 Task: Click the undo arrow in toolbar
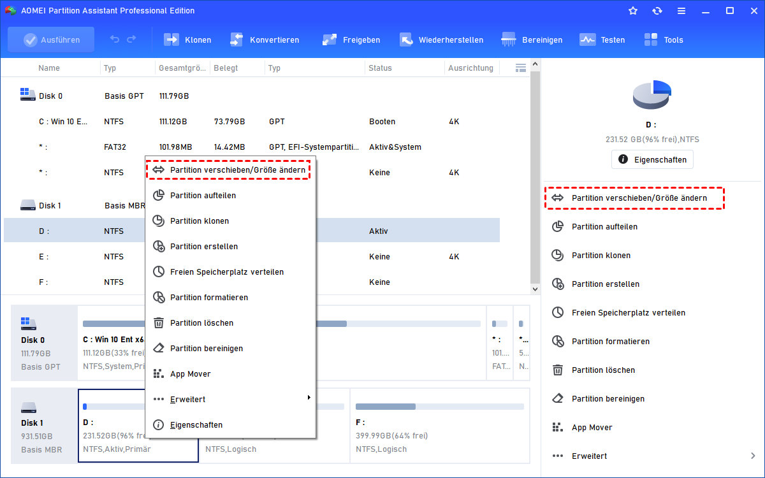pyautogui.click(x=115, y=40)
